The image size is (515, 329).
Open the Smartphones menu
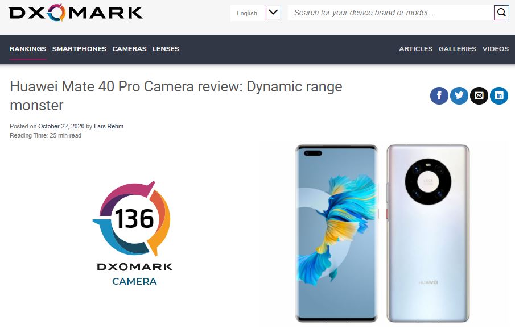(x=79, y=49)
